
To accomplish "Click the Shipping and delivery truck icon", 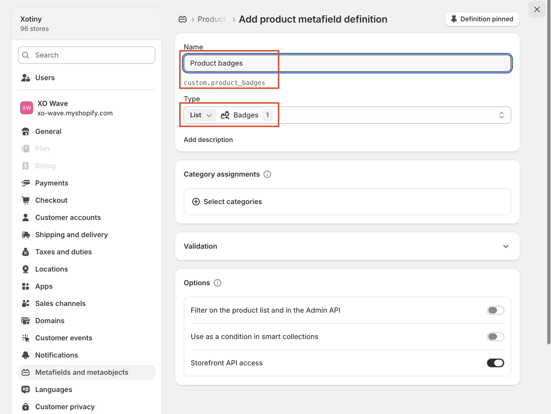I will pyautogui.click(x=26, y=235).
